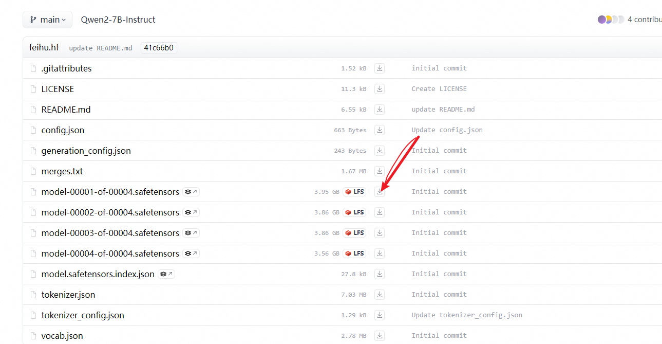Download tokenizer_config.json via its download icon
The image size is (662, 344).
[380, 315]
